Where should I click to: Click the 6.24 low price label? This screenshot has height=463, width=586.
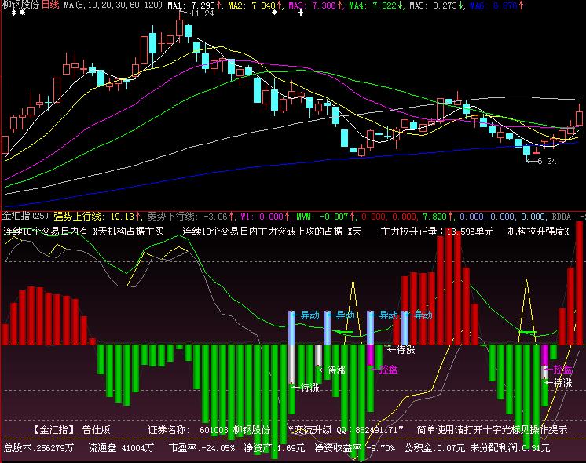(x=547, y=161)
